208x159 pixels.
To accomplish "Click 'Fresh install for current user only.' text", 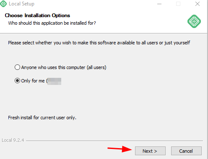I will (42, 118).
